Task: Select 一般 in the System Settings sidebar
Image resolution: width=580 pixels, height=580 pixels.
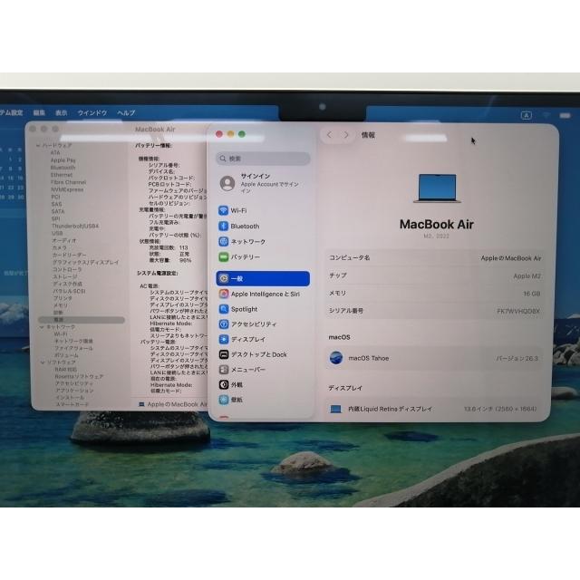Action: coord(263,278)
